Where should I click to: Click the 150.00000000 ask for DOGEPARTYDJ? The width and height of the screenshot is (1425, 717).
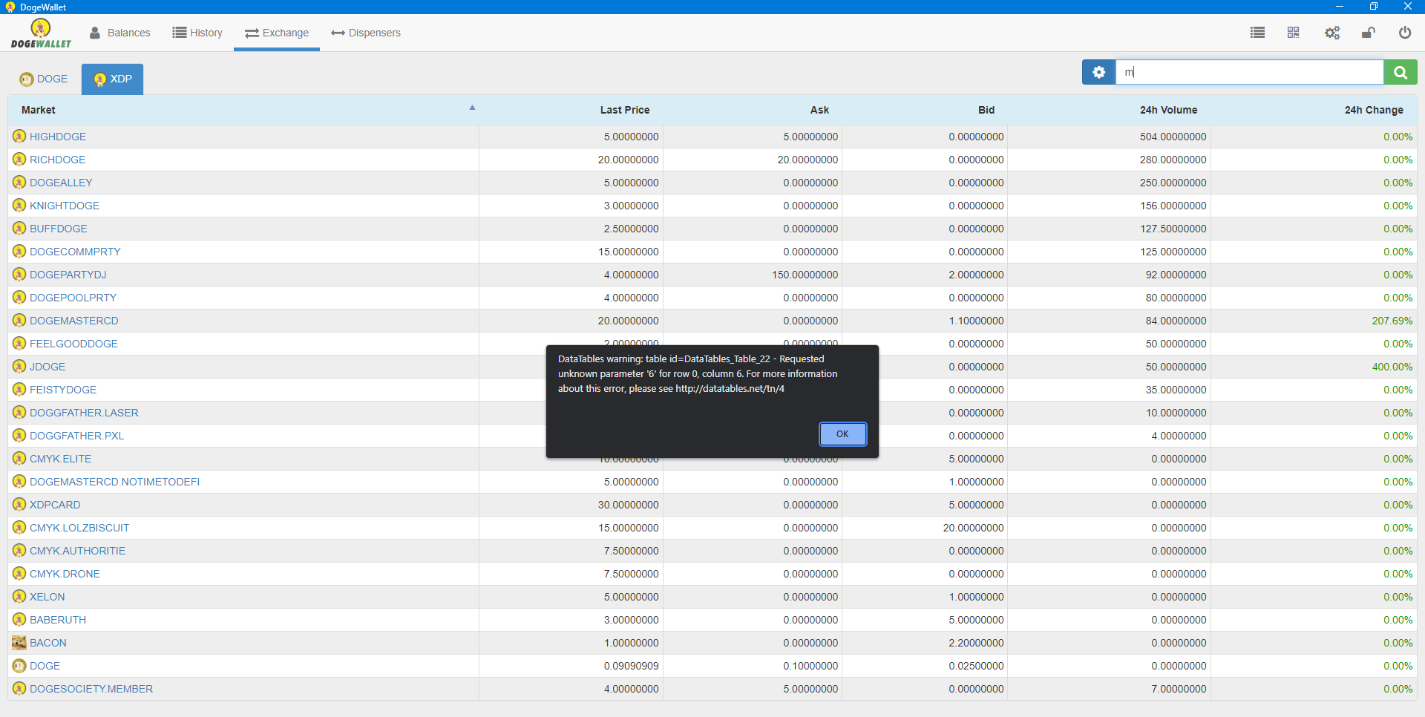pos(805,275)
